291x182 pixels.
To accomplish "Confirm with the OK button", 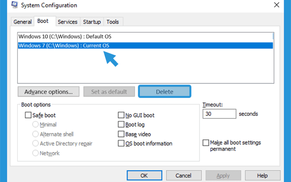I will coord(144,175).
